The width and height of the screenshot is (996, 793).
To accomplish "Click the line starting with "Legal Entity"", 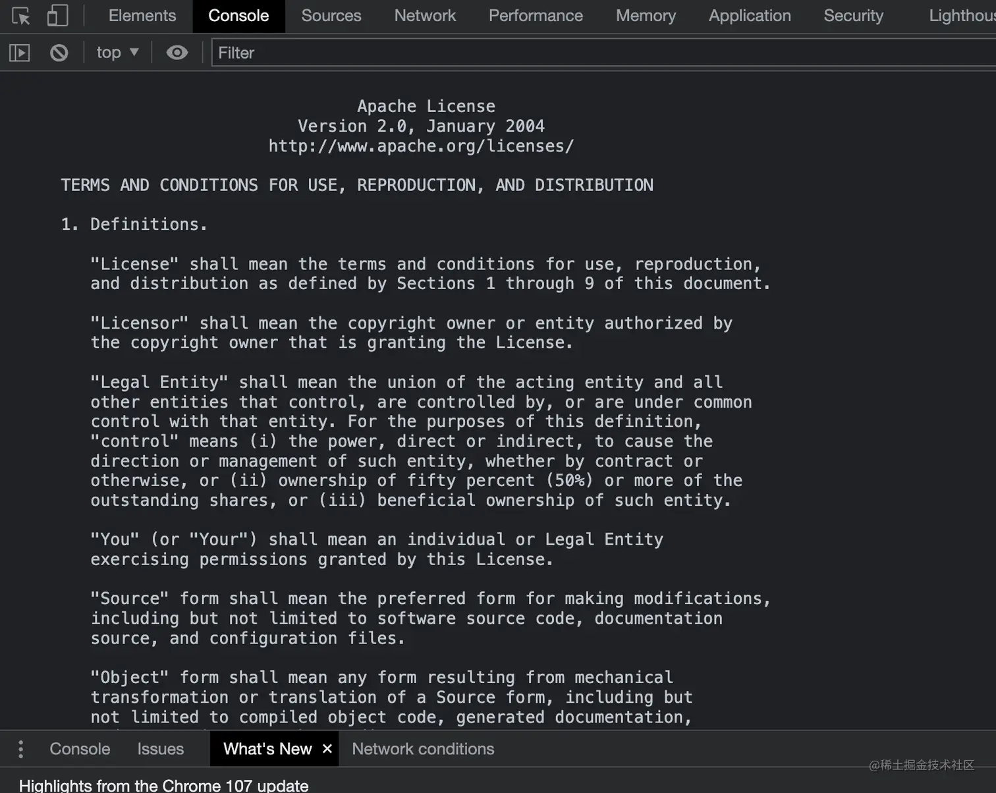I will pyautogui.click(x=406, y=382).
